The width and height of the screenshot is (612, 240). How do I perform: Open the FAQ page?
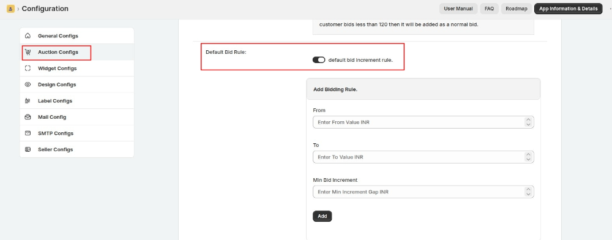(x=490, y=9)
